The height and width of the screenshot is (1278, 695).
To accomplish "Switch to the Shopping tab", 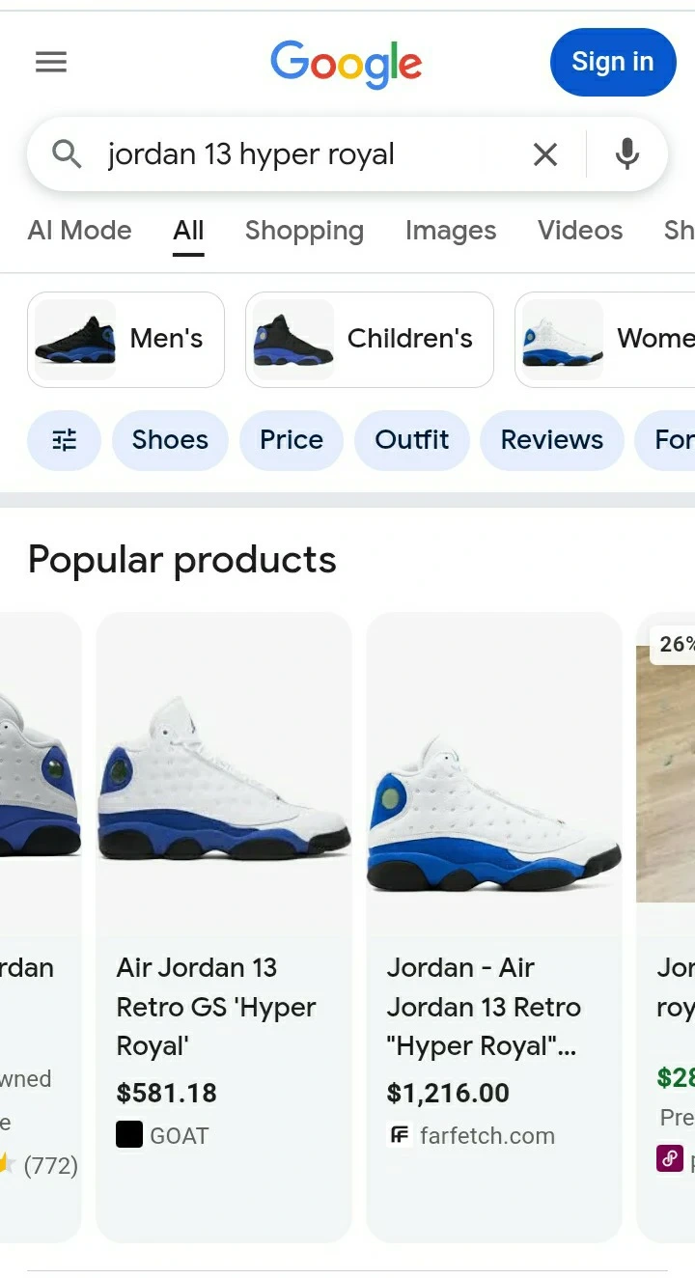I will pyautogui.click(x=304, y=231).
